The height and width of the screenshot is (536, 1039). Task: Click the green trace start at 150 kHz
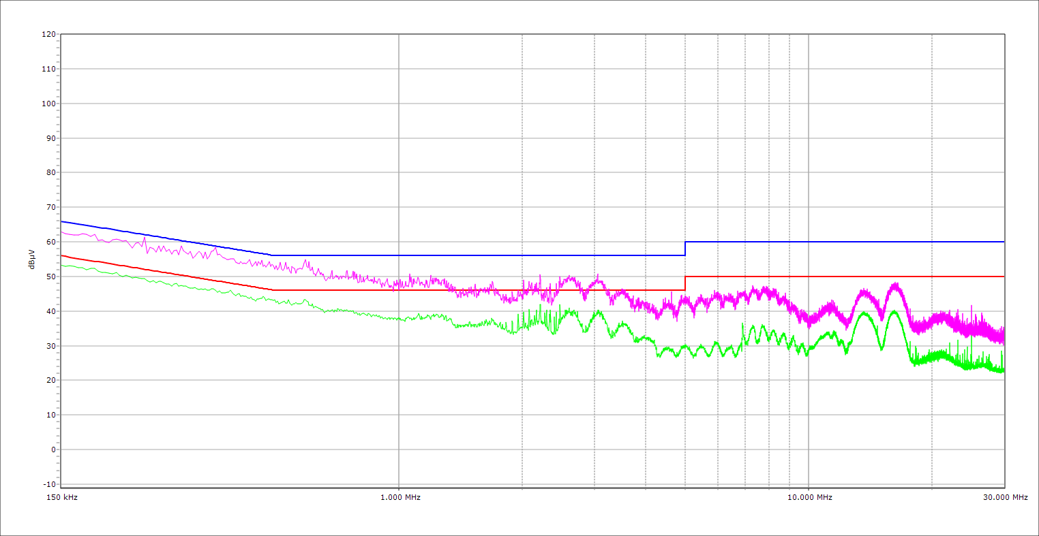point(62,265)
